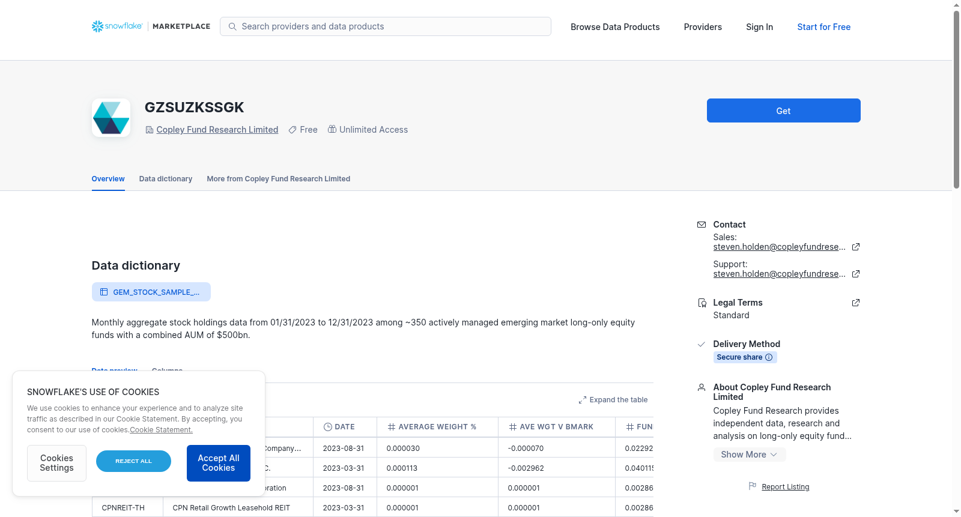Image resolution: width=961 pixels, height=517 pixels.
Task: Click the GEM_STOCK_SAMPLE table icon
Action: 104,292
